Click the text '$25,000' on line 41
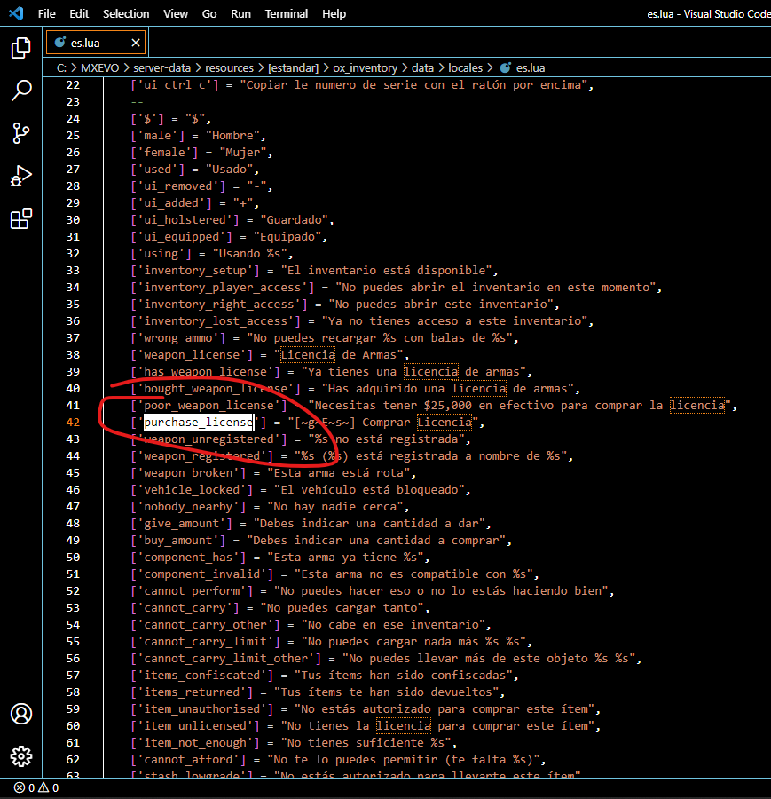 pyautogui.click(x=448, y=406)
